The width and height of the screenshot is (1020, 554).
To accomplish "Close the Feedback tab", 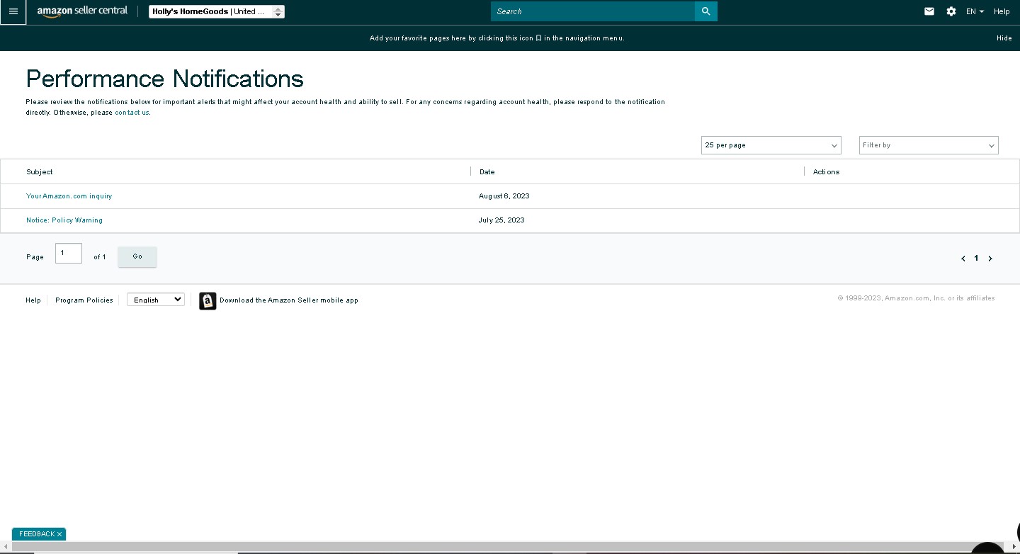I will pyautogui.click(x=59, y=534).
